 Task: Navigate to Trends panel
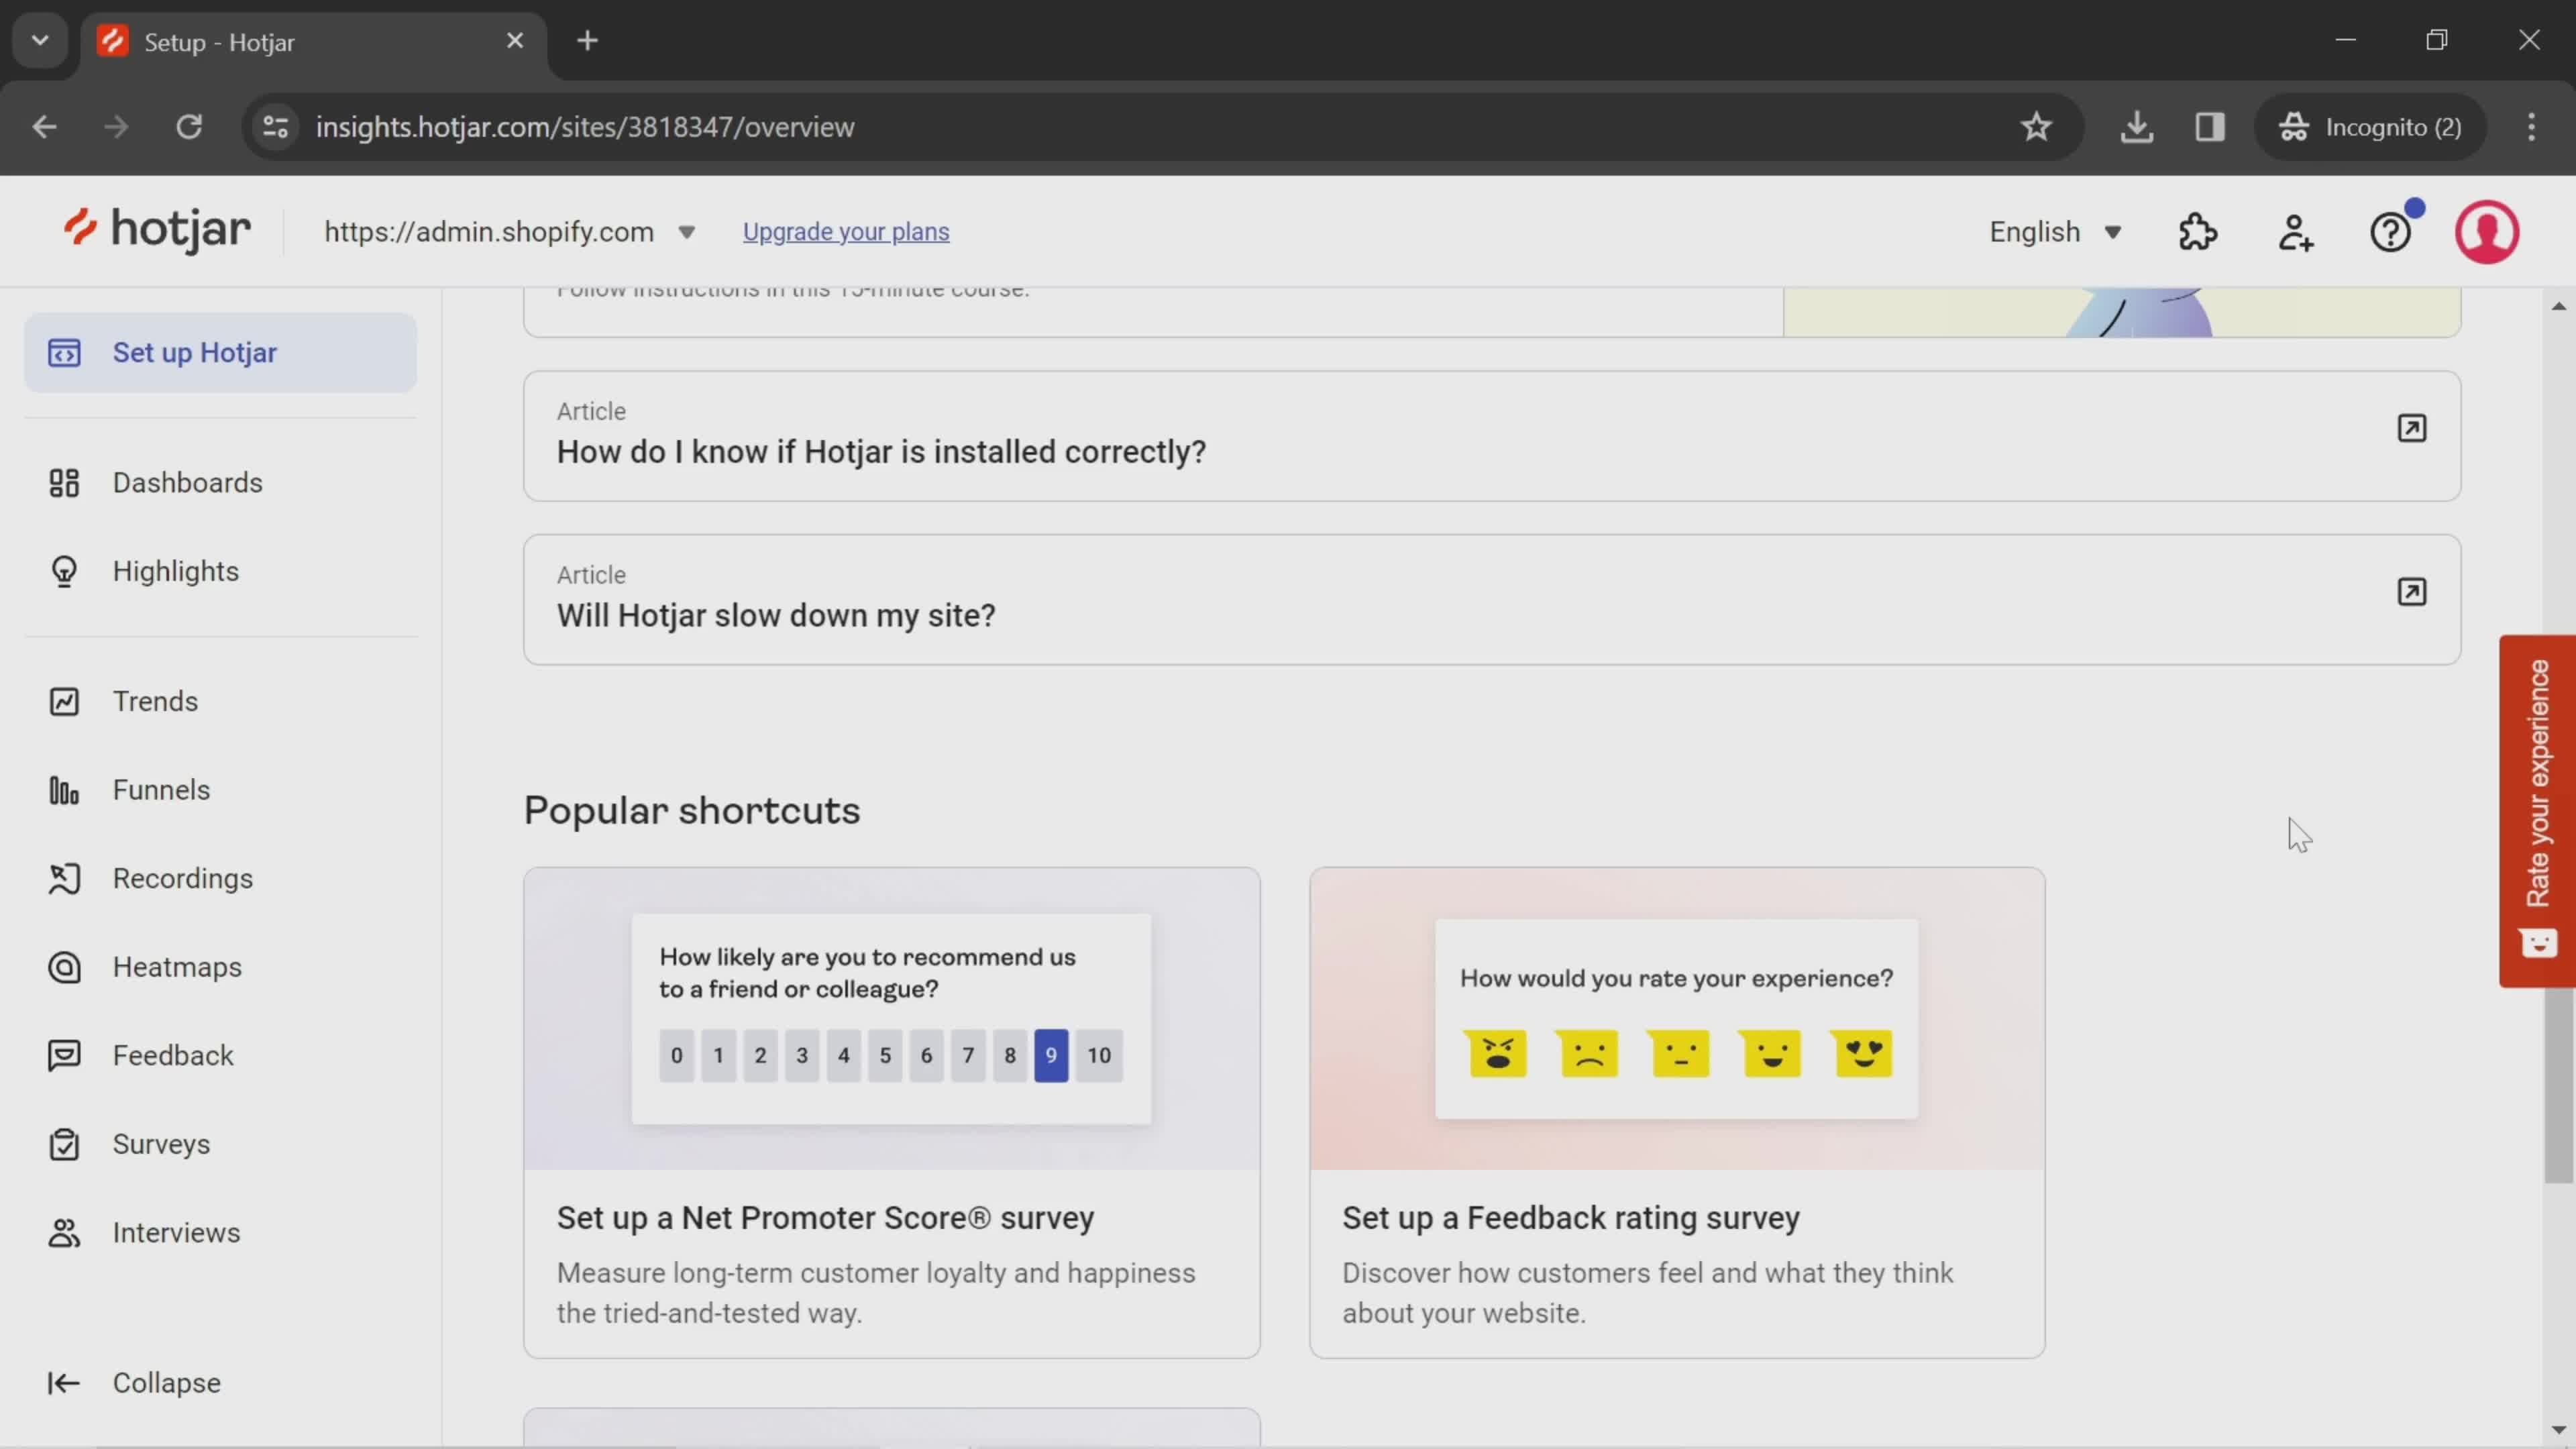coord(156,699)
